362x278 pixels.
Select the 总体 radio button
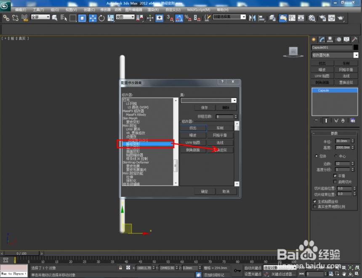pyautogui.click(x=316, y=156)
